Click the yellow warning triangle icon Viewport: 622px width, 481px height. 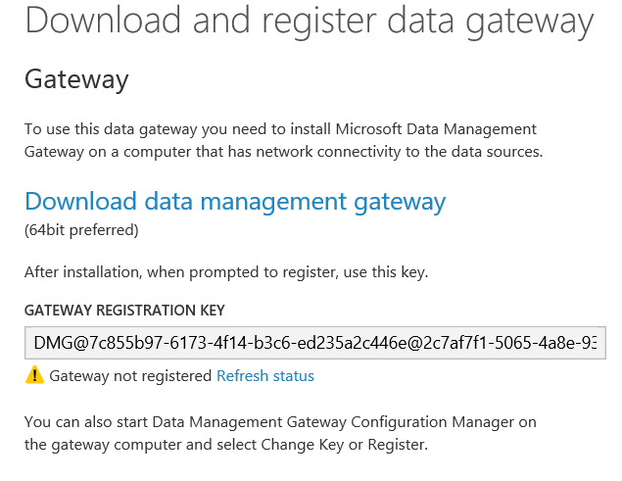[34, 374]
